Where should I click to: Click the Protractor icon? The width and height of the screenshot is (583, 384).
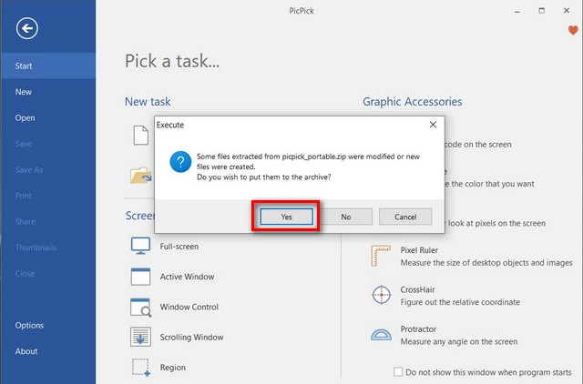pos(381,334)
